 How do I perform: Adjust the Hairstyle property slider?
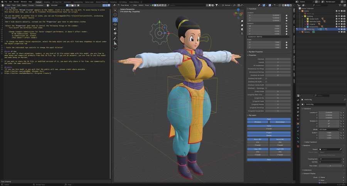coord(278,59)
